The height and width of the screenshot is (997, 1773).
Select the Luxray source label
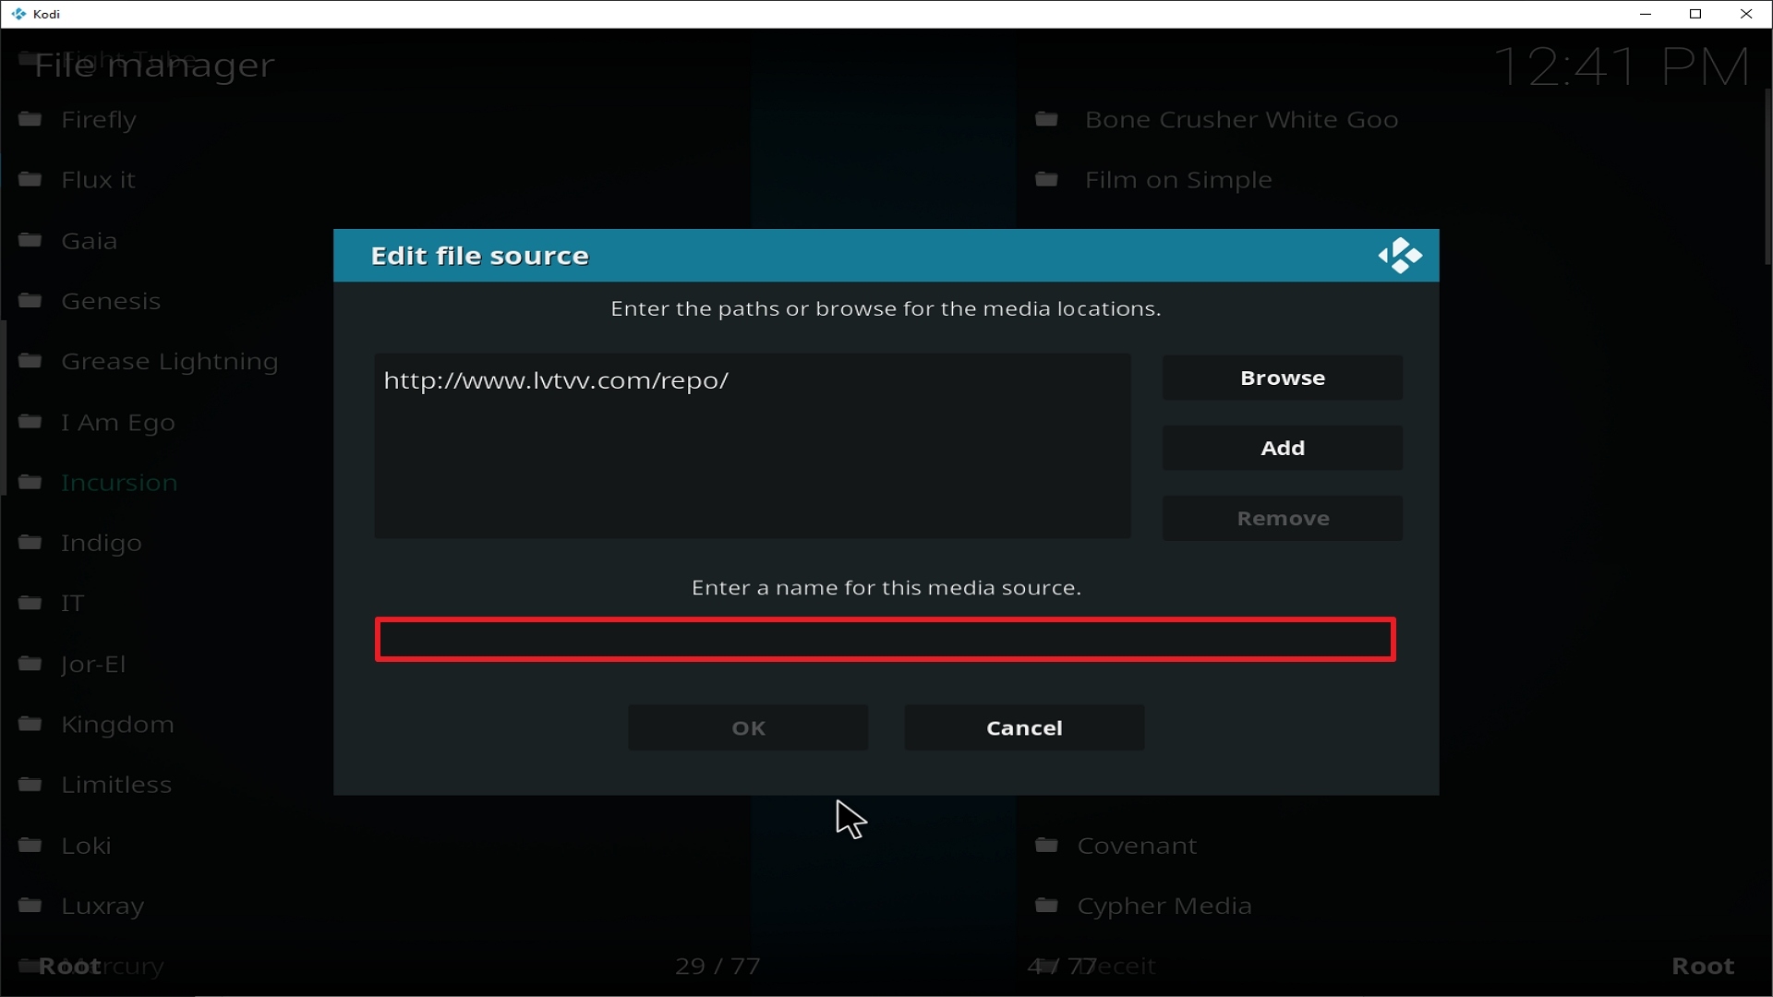point(103,907)
